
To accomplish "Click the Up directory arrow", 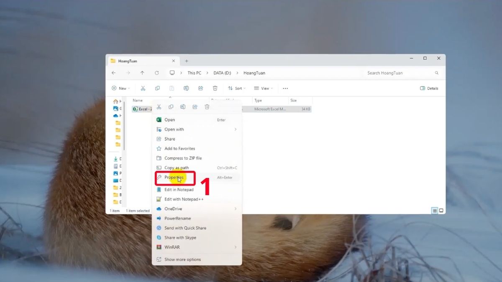I will click(x=142, y=73).
